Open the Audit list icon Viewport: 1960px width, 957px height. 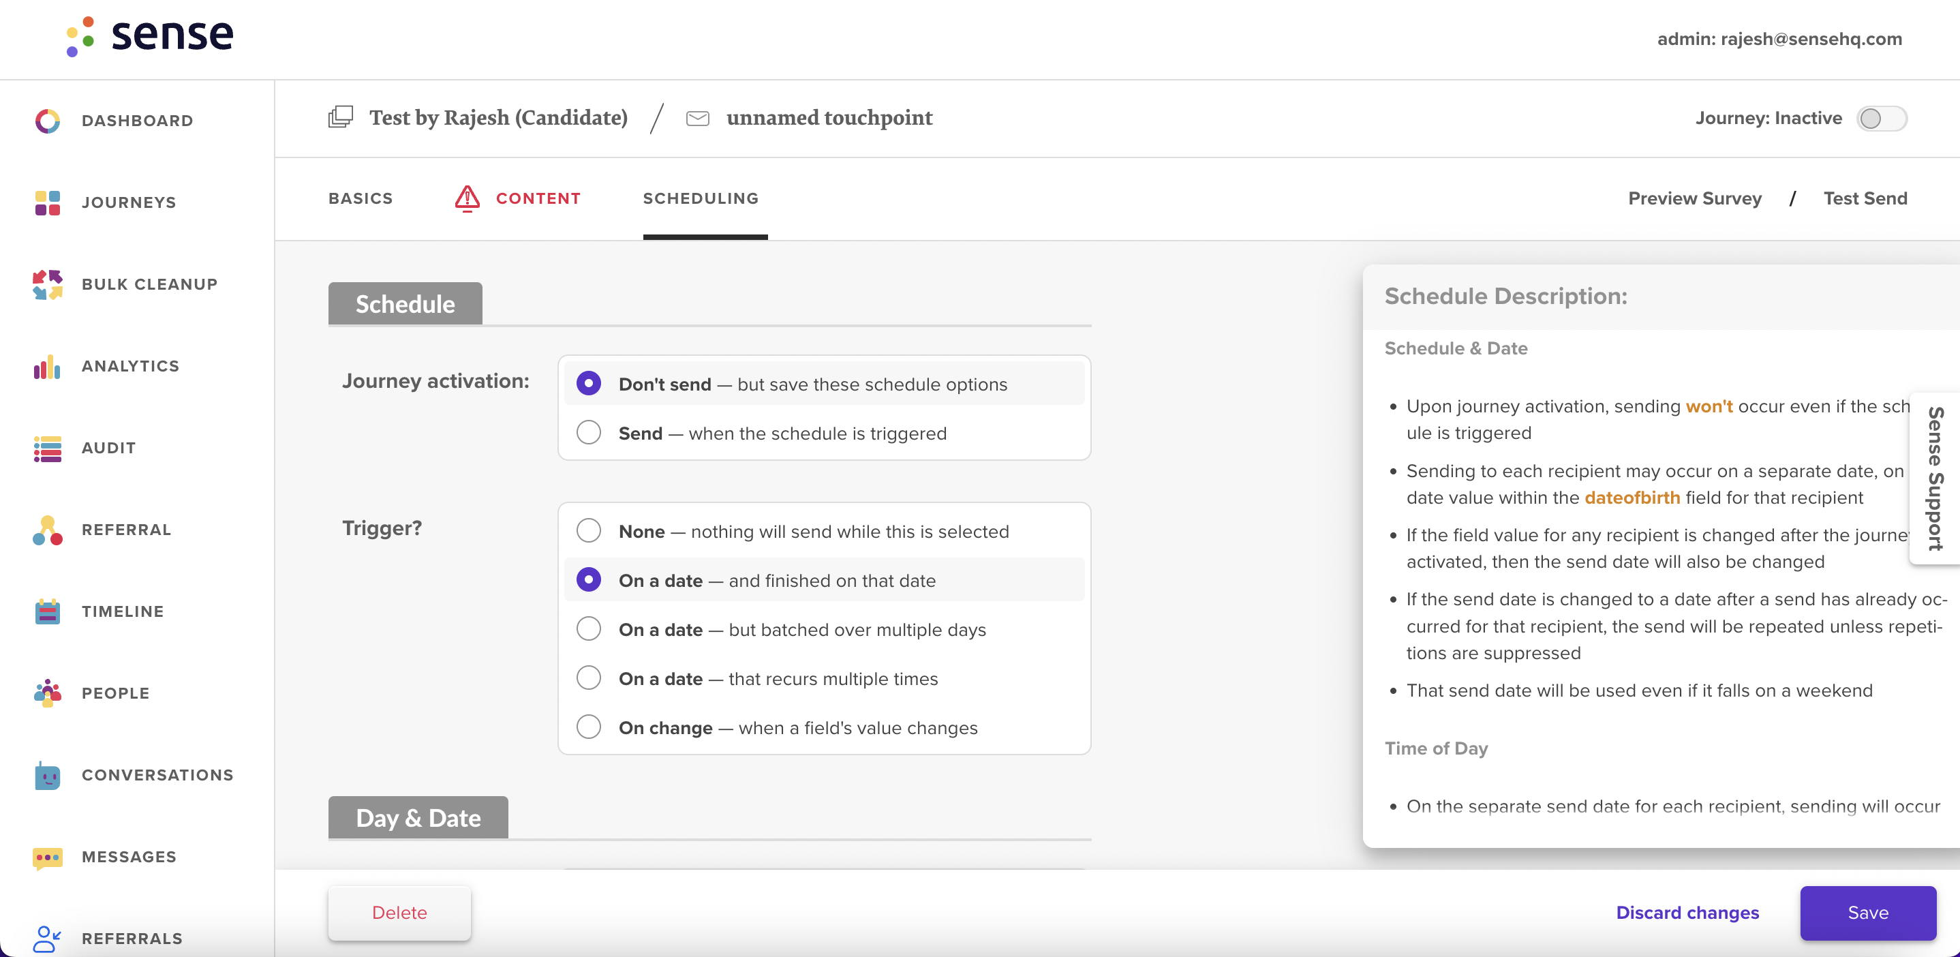pyautogui.click(x=47, y=449)
